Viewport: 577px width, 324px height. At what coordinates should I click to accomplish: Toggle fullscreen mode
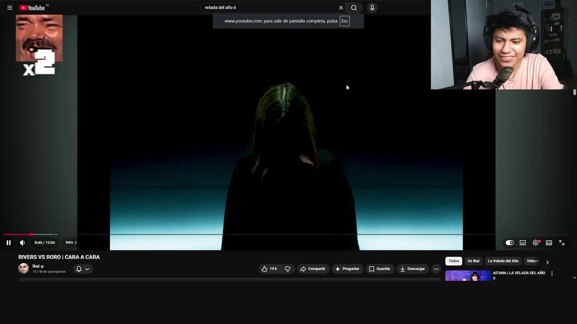562,243
